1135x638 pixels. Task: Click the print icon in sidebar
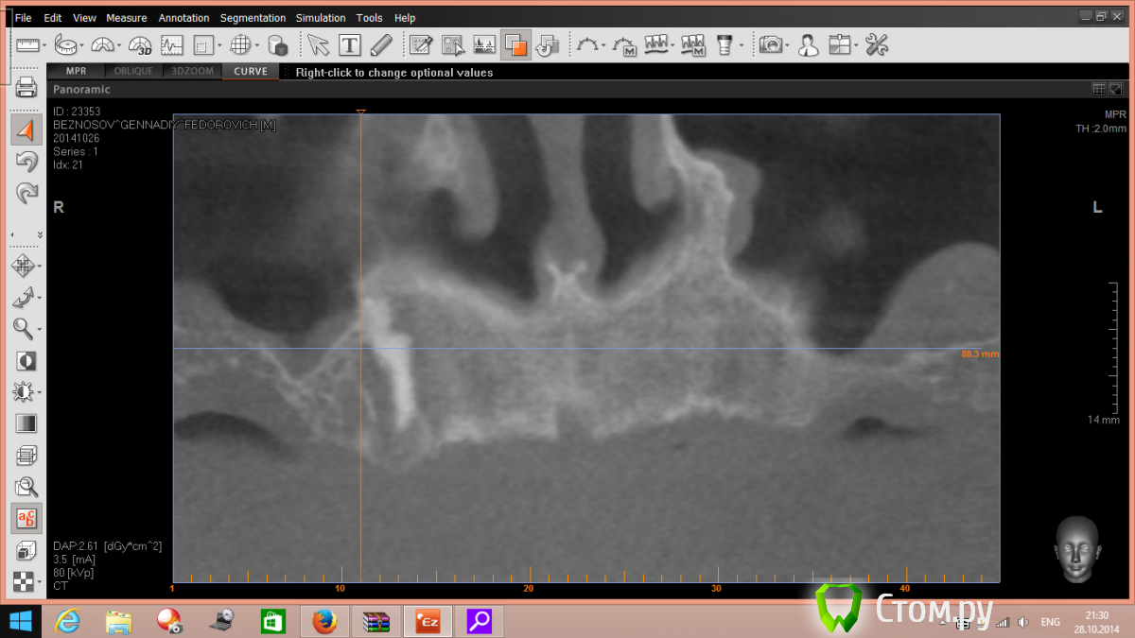[x=26, y=89]
